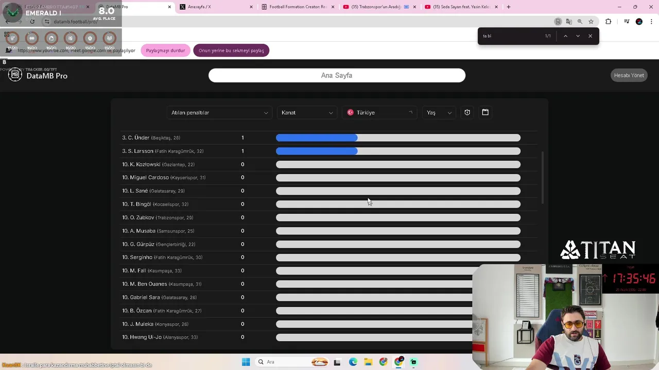
Task: Click the 'Hesabı Yönet' button
Action: pyautogui.click(x=629, y=75)
